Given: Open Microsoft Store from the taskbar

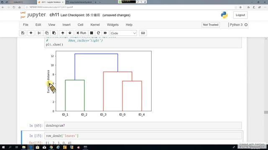Looking at the screenshot, I should coord(37,147).
